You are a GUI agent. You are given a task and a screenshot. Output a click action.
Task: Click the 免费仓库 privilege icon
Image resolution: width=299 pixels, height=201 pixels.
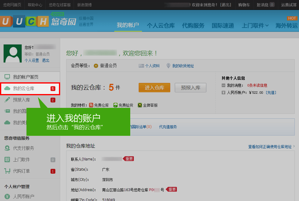pyautogui.click(x=91, y=105)
